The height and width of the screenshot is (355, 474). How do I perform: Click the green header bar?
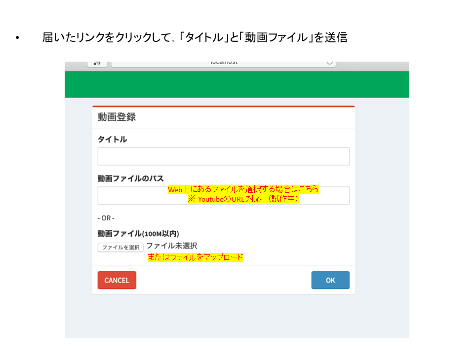[x=237, y=84]
